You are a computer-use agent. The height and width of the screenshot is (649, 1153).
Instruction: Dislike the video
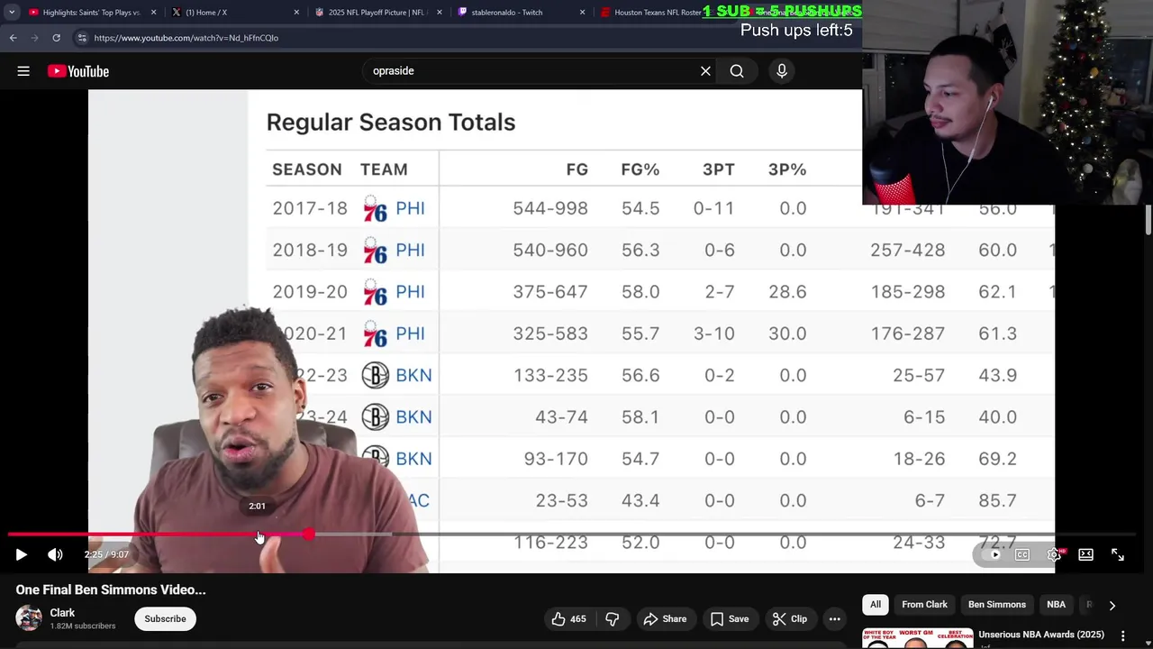tap(613, 619)
